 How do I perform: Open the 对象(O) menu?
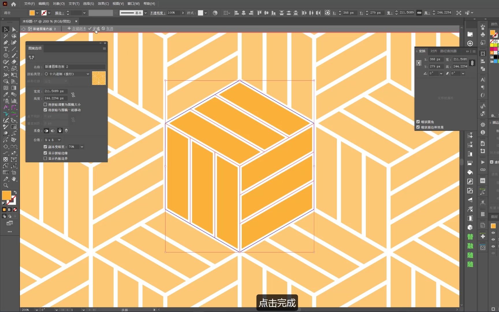coord(59,4)
